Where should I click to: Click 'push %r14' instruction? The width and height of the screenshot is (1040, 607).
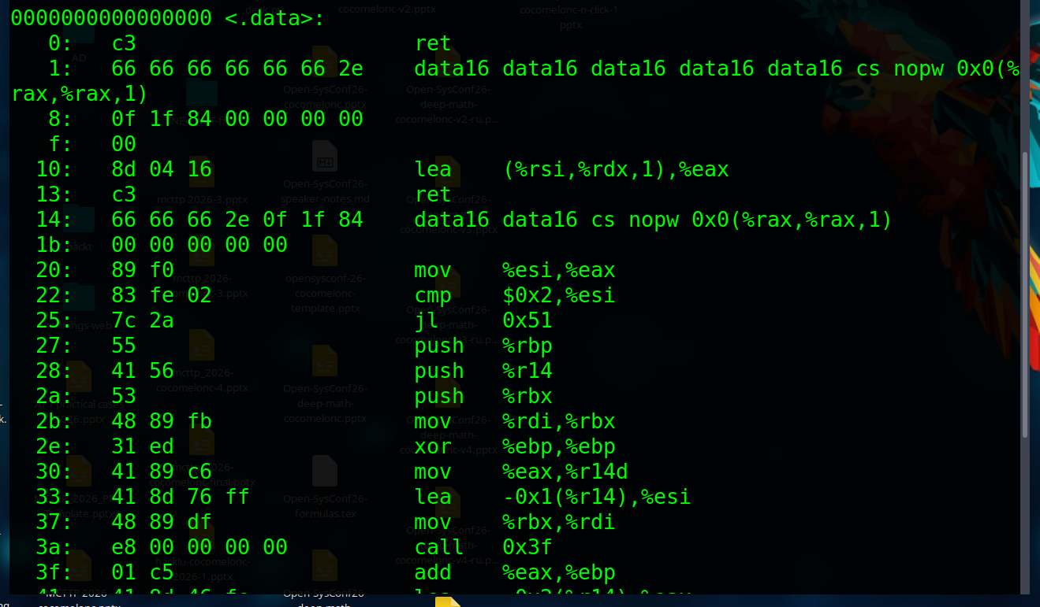[x=483, y=371]
